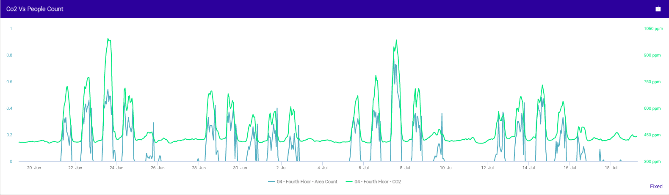Click the Co2 Vs People Count title
Viewport: 669px width, 195px height.
pyautogui.click(x=35, y=9)
